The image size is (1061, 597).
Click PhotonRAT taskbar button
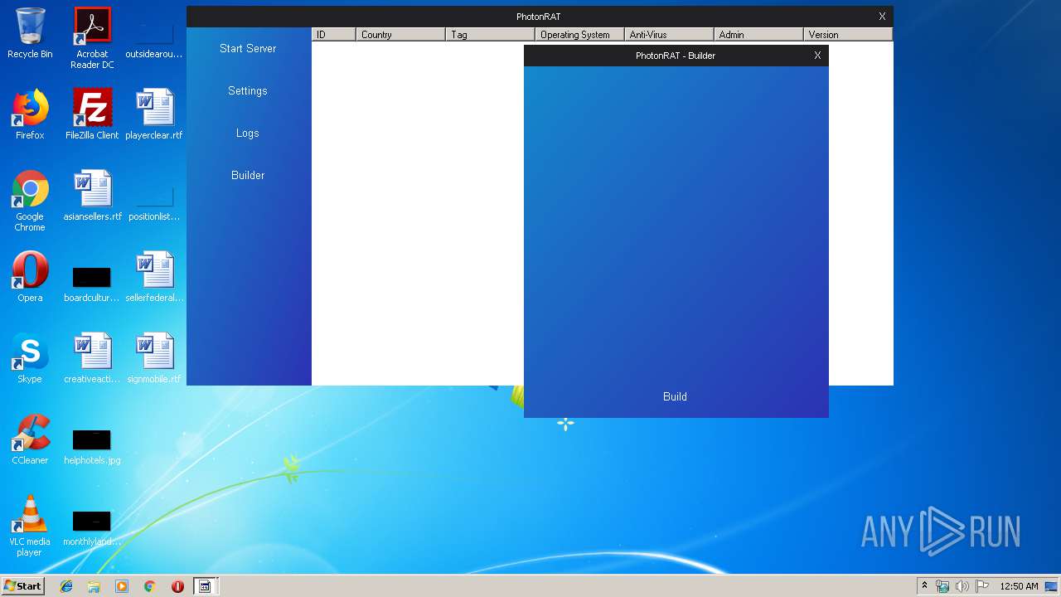coord(205,586)
